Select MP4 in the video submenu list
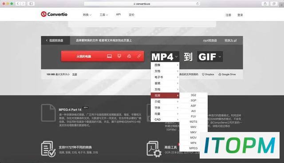 pos(193,143)
